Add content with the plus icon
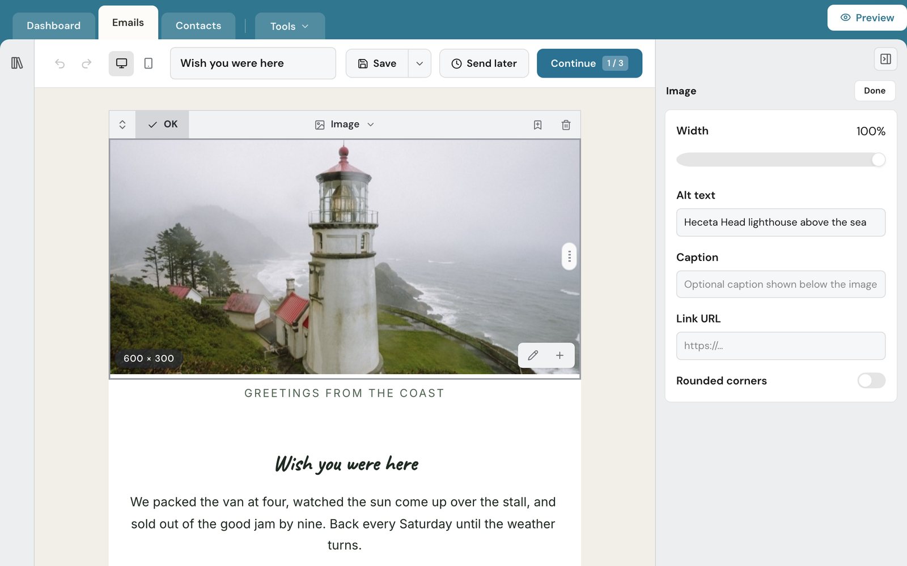Viewport: 907px width, 566px height. [560, 355]
